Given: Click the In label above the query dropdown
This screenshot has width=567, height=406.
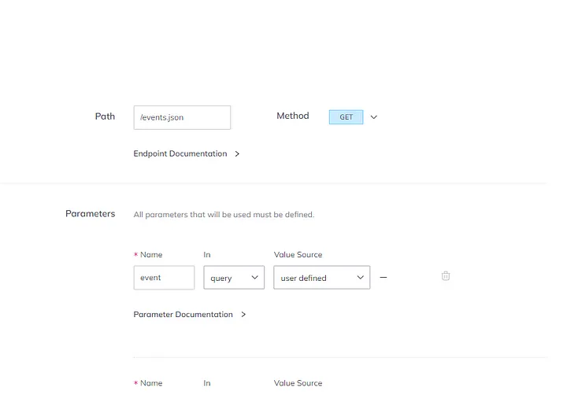Looking at the screenshot, I should pyautogui.click(x=207, y=255).
